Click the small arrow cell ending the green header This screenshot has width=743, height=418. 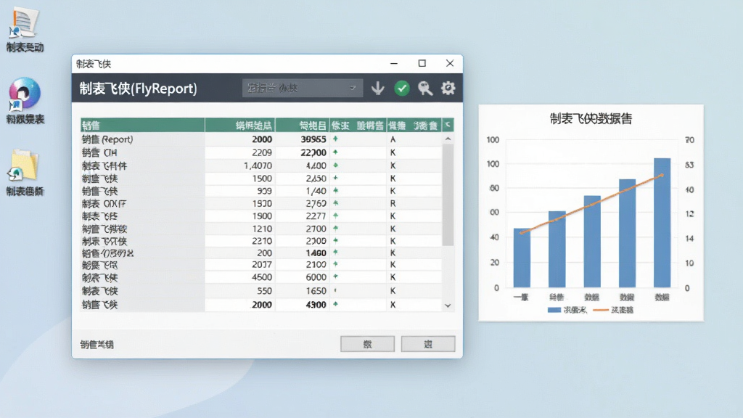click(447, 125)
